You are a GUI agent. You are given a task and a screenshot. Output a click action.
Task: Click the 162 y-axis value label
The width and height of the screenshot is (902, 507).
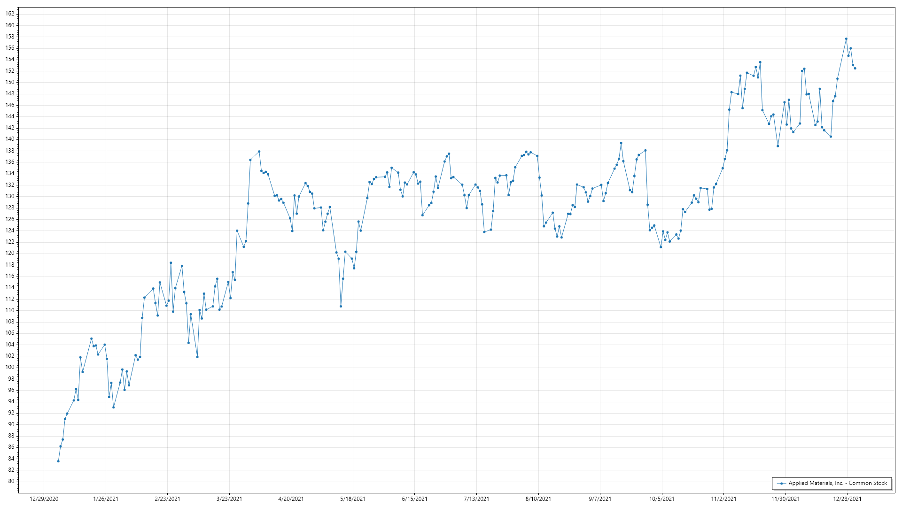tap(10, 14)
